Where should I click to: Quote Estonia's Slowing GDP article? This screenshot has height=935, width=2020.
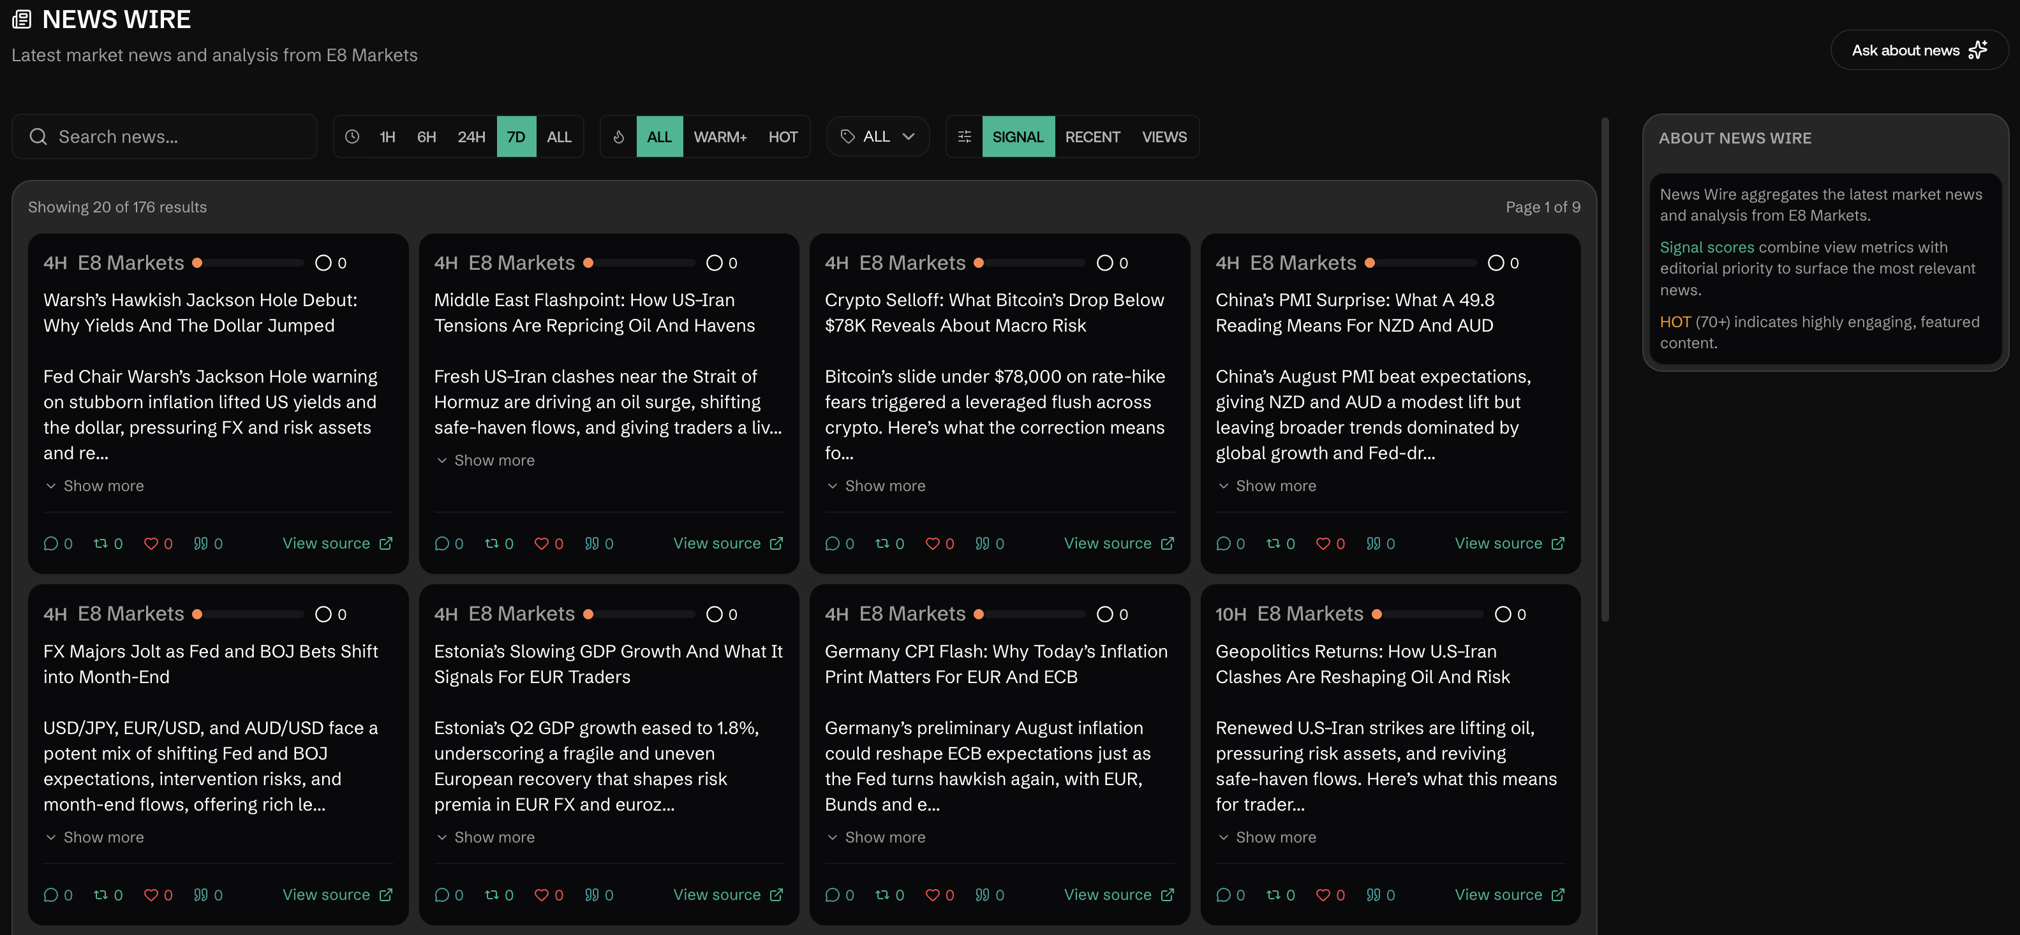pyautogui.click(x=591, y=894)
